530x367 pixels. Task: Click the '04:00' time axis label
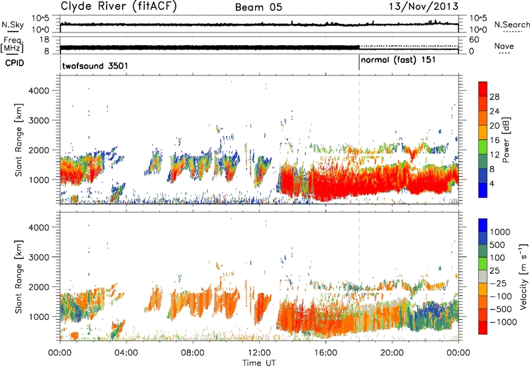point(126,353)
